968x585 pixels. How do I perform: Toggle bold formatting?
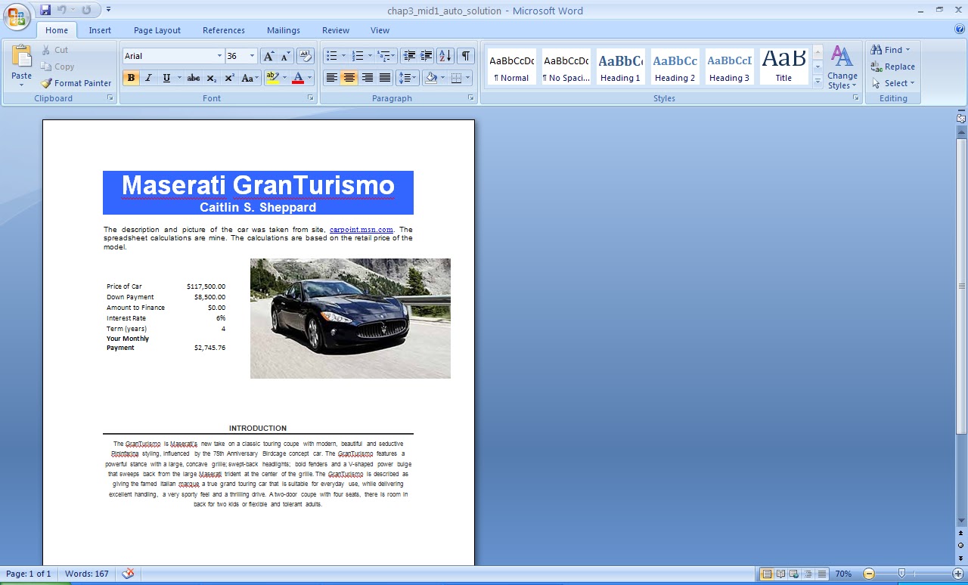131,78
